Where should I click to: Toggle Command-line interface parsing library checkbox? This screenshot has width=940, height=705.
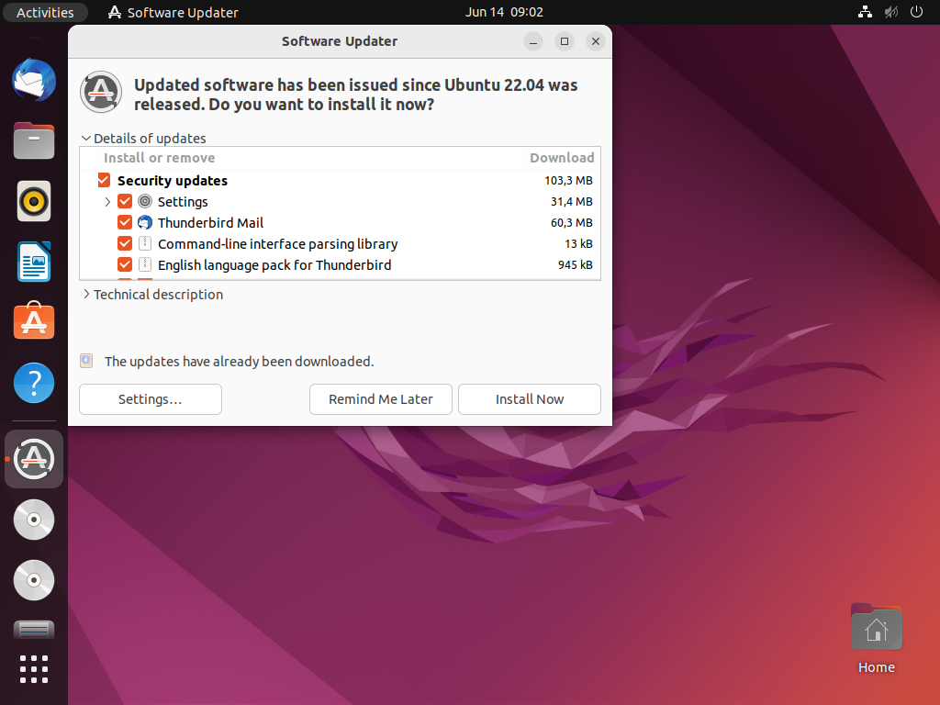(x=125, y=244)
